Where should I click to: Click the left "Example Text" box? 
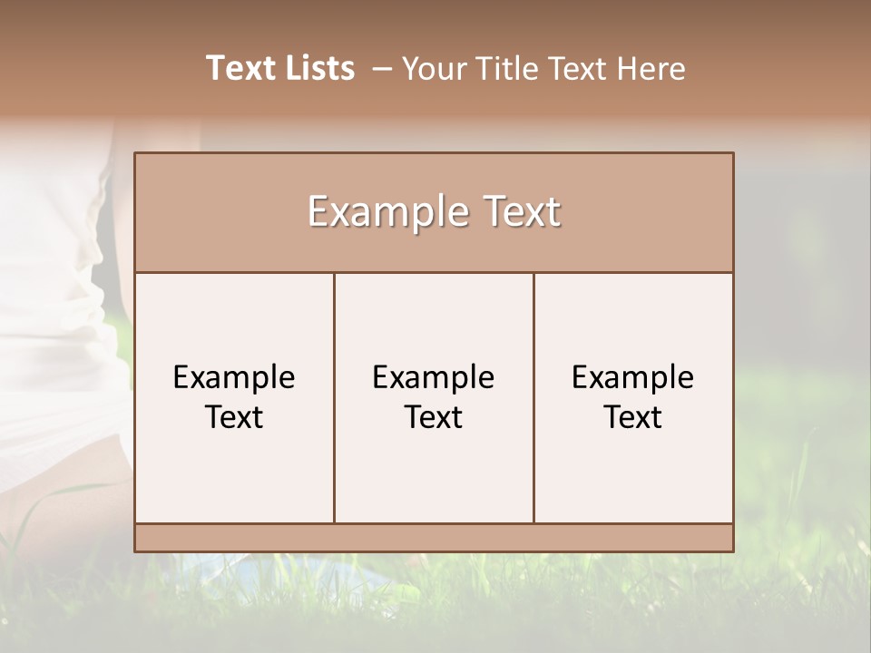[x=234, y=397]
